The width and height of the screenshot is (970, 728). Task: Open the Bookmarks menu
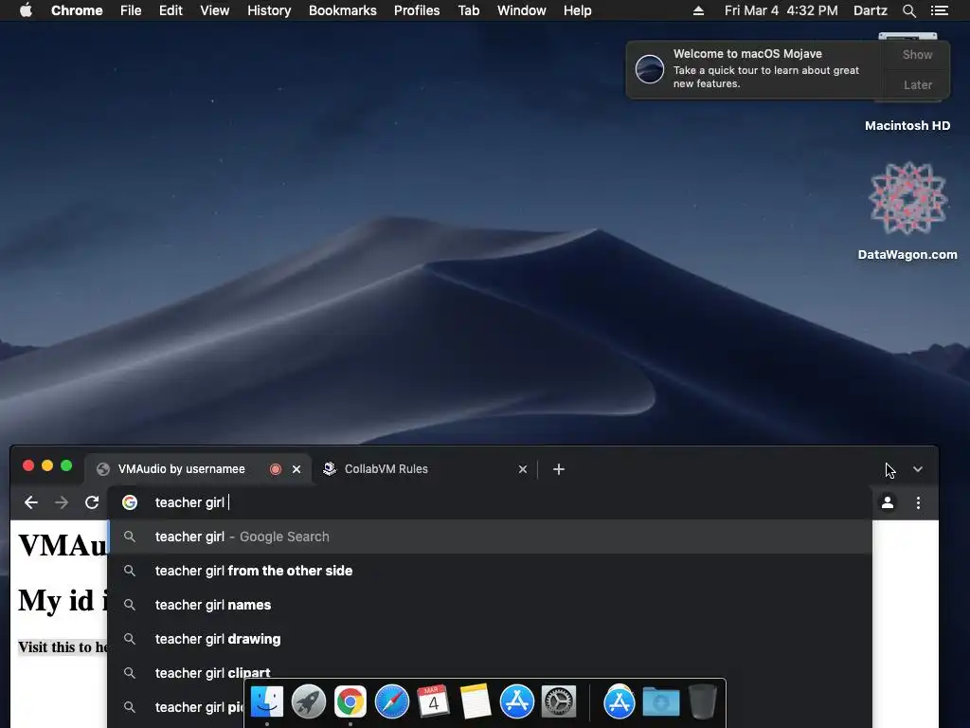[x=343, y=10]
